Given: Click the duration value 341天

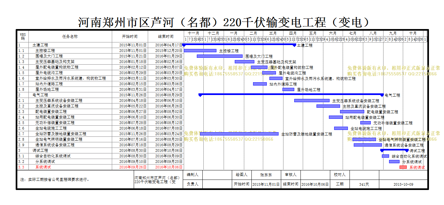Looking at the screenshot, I should [364, 184].
